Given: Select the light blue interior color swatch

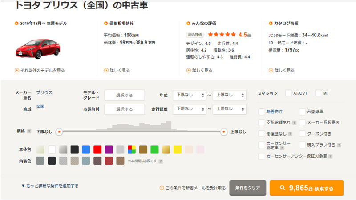Looking at the screenshot, I should 86,161.
